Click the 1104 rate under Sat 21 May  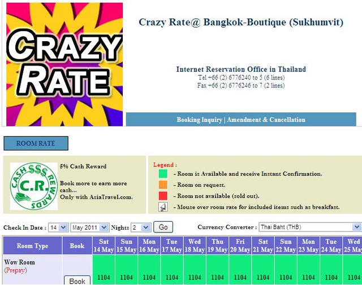point(263,278)
